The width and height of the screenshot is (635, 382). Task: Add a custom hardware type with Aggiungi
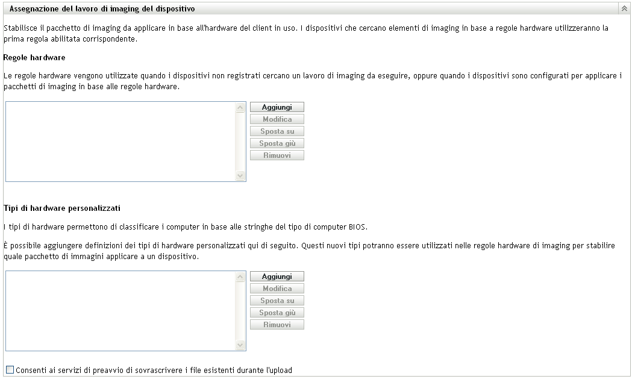(277, 277)
